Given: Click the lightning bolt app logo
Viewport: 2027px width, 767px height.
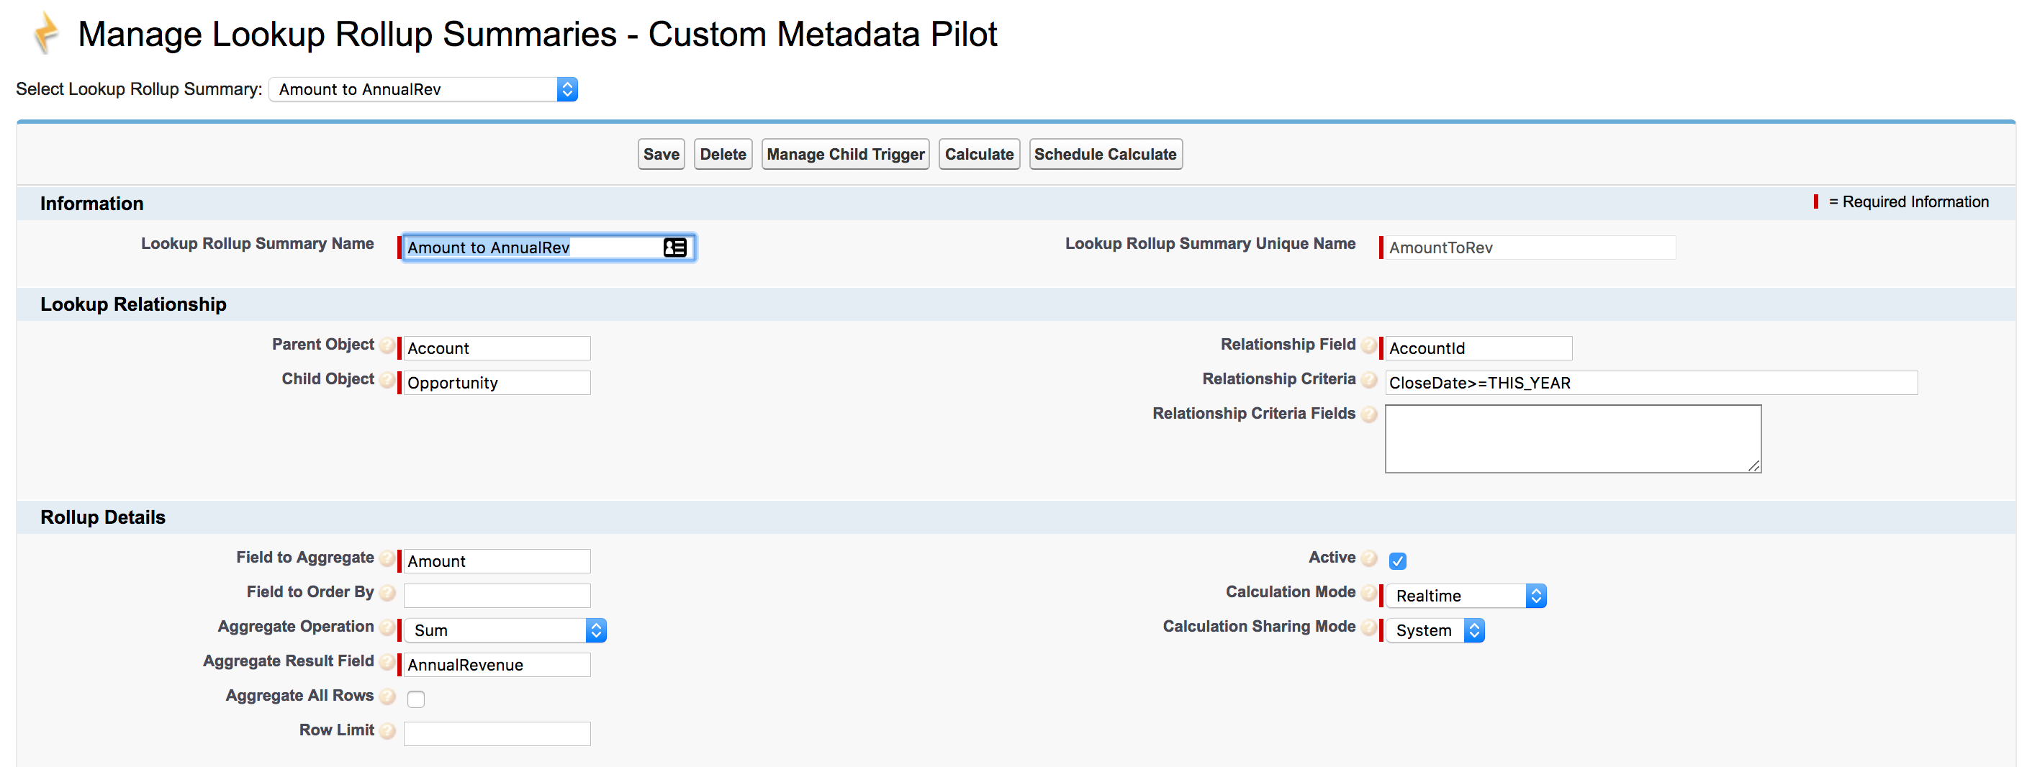Looking at the screenshot, I should click(x=45, y=33).
